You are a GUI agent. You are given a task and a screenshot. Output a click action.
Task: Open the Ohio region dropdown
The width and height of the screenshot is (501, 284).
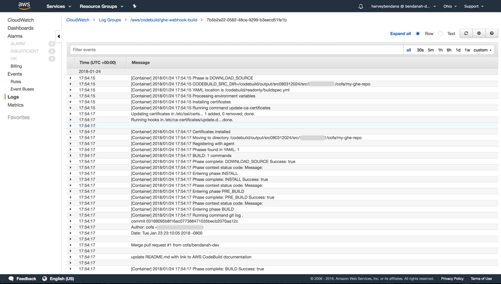coord(450,6)
